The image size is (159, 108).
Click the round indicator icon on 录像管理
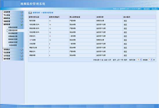click(21, 21)
